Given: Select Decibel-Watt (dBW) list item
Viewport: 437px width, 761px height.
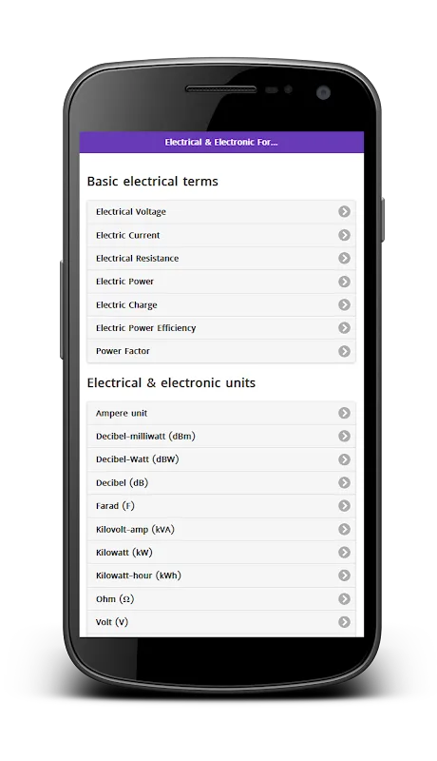Looking at the screenshot, I should click(221, 459).
